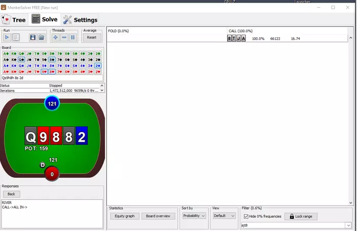Toggle the seven of diamonds board card
This screenshot has height=231, width=357.
pos(60,66)
